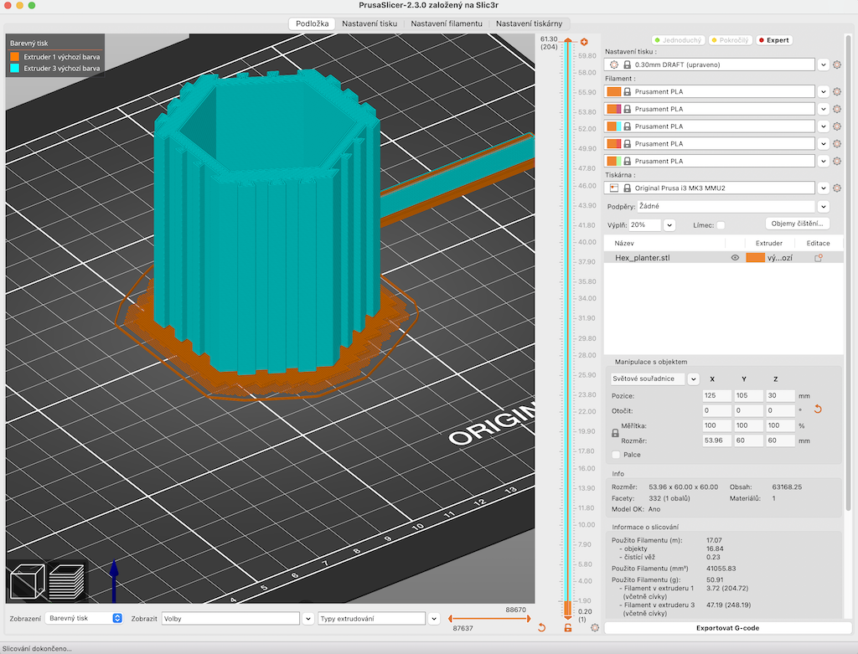Switch to Nastavení tiskárny tab

point(530,24)
